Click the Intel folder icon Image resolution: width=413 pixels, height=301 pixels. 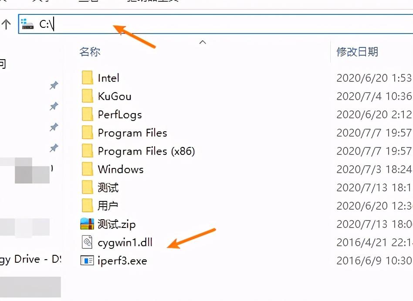[x=87, y=78]
